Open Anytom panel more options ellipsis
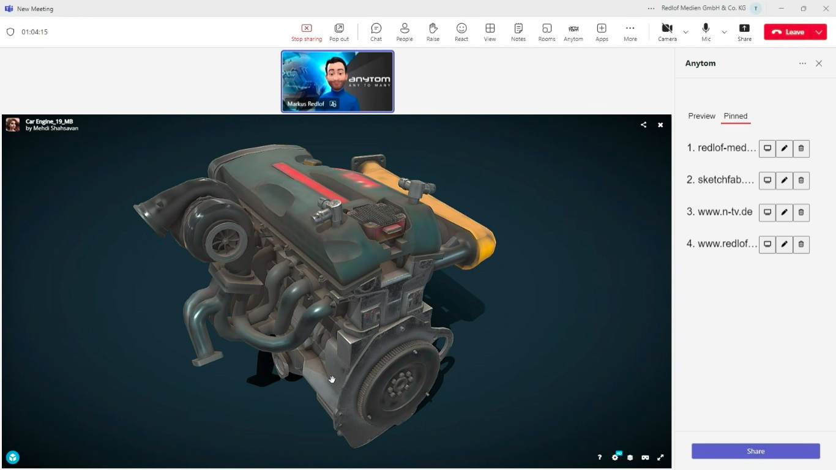Viewport: 836px width, 470px height. click(x=802, y=64)
